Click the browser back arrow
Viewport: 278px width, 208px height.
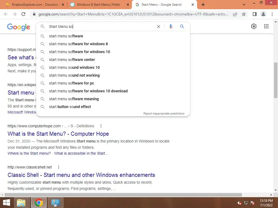pyautogui.click(x=6, y=14)
